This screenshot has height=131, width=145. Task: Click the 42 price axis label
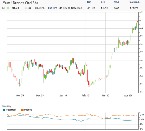pyautogui.click(x=141, y=12)
